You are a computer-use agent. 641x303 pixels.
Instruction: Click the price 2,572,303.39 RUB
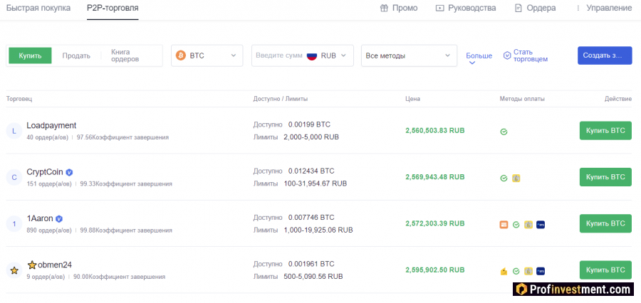pyautogui.click(x=435, y=224)
